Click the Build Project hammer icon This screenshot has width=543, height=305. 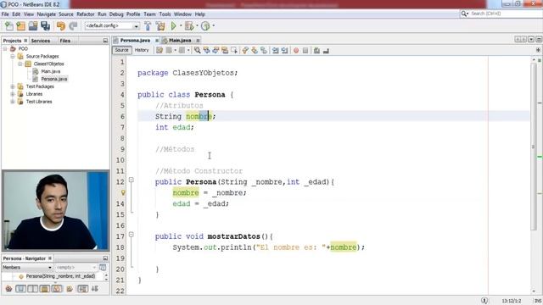point(148,26)
